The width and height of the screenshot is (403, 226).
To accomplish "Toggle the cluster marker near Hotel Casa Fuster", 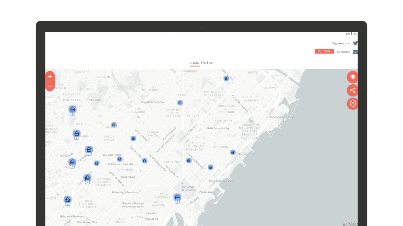I will click(89, 150).
